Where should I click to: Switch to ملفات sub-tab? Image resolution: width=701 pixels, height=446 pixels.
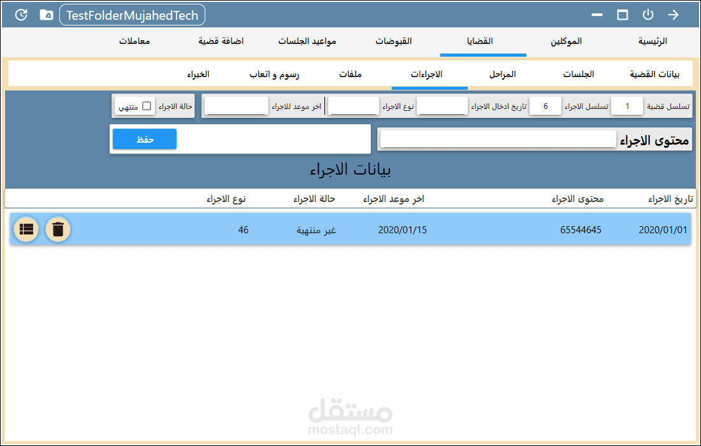click(350, 74)
